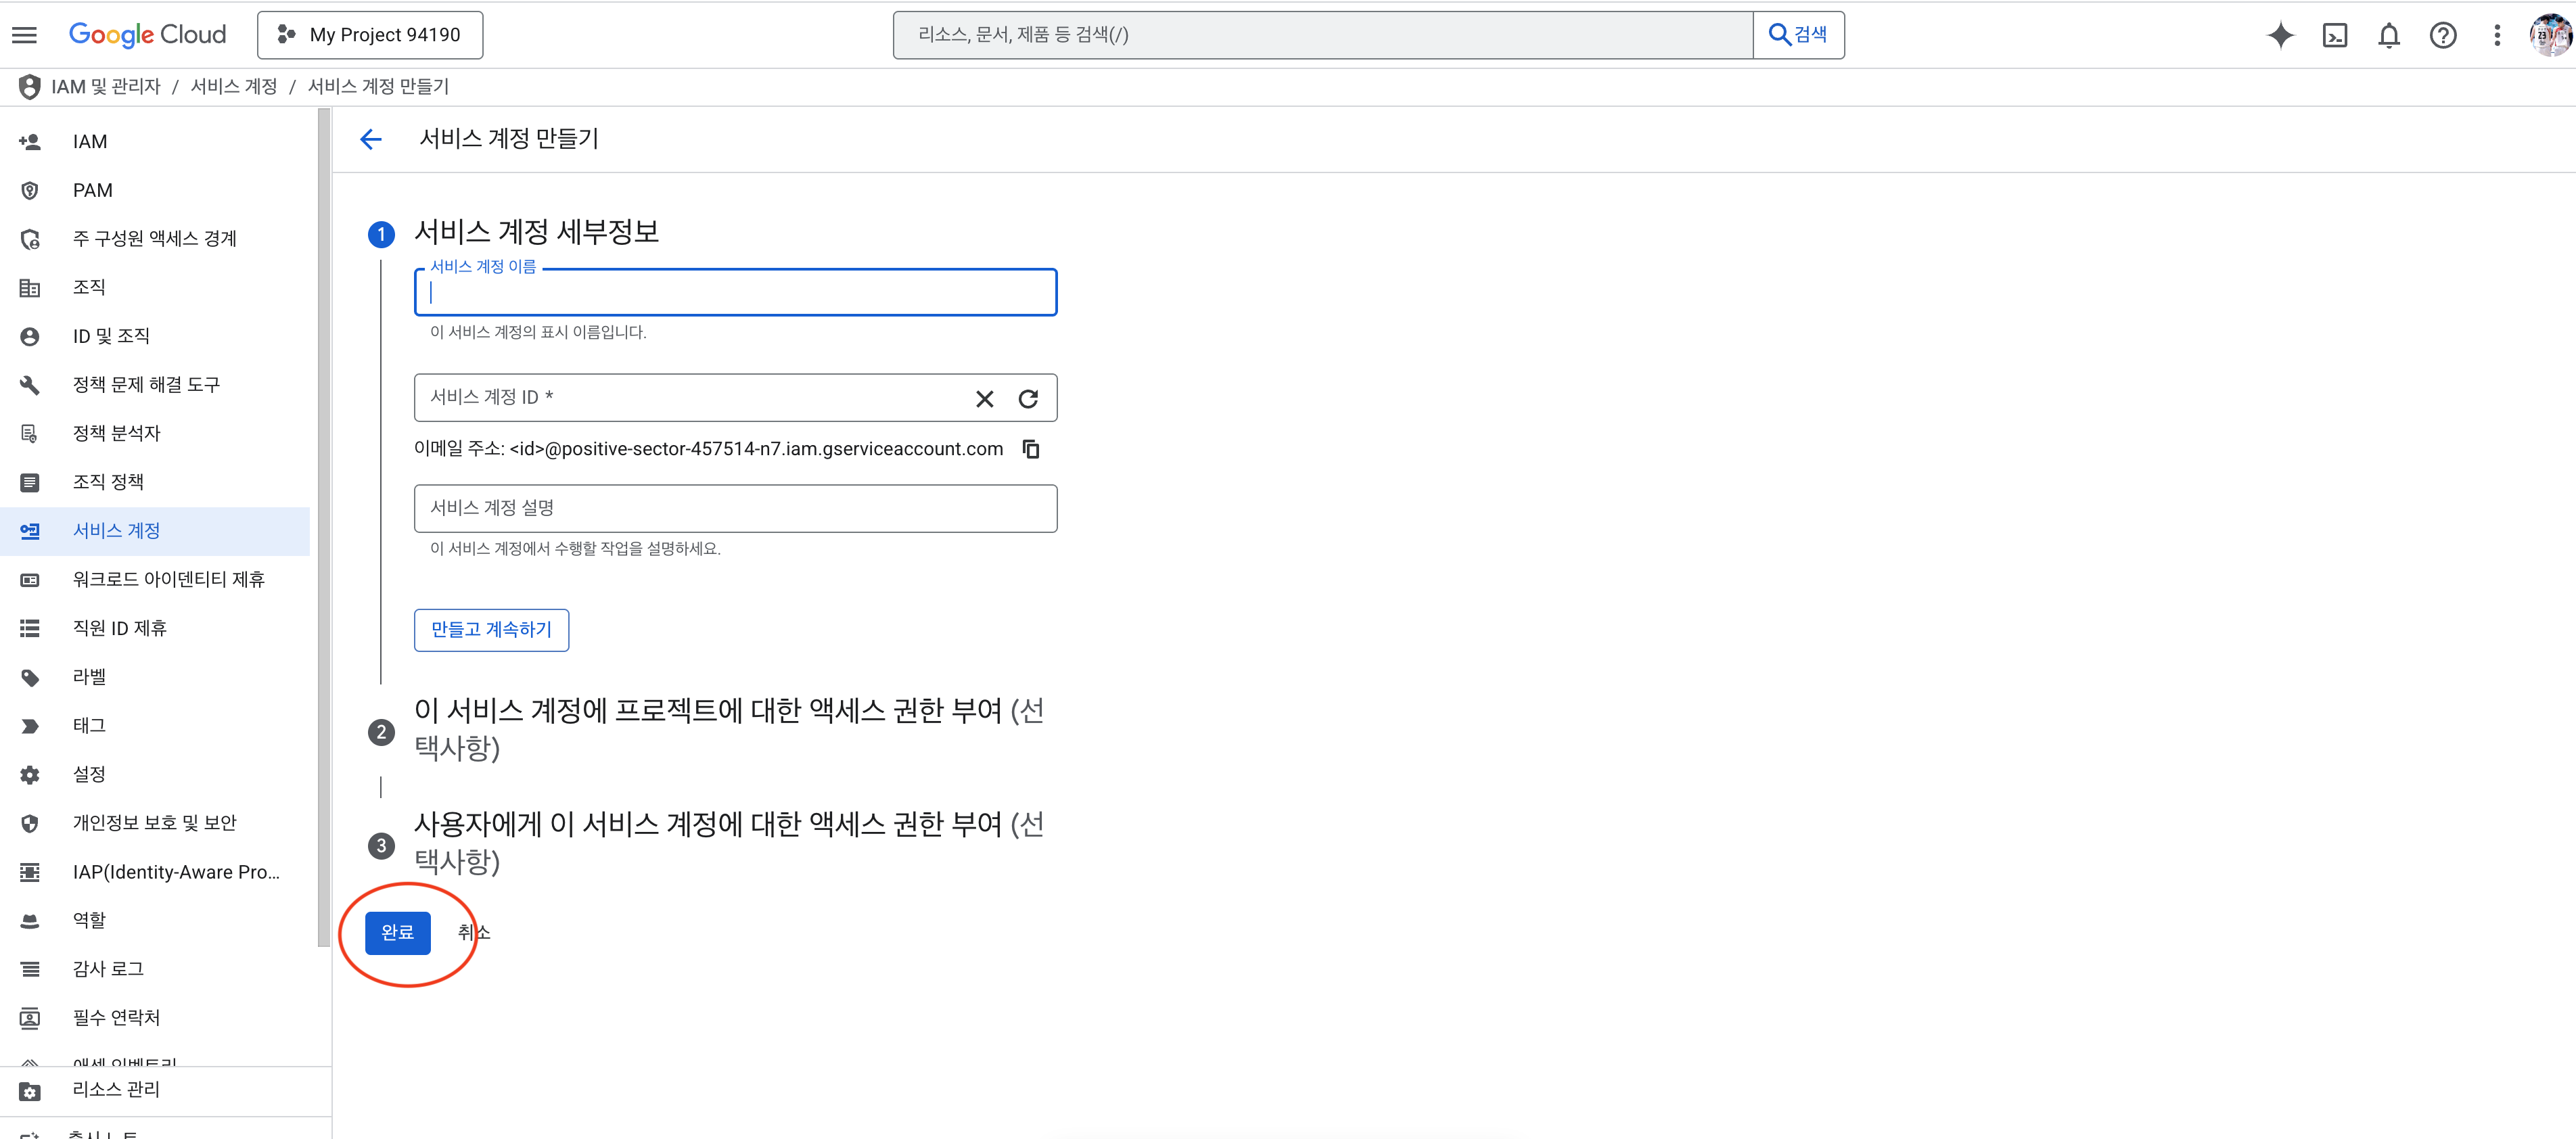Click the 취소 cancel button

tap(473, 933)
